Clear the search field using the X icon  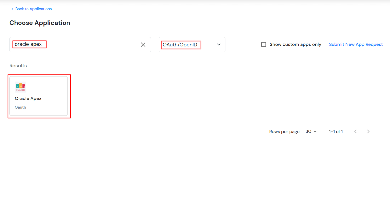143,45
